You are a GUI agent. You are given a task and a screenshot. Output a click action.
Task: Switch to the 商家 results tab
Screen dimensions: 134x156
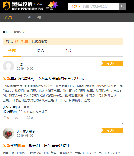coord(68,51)
